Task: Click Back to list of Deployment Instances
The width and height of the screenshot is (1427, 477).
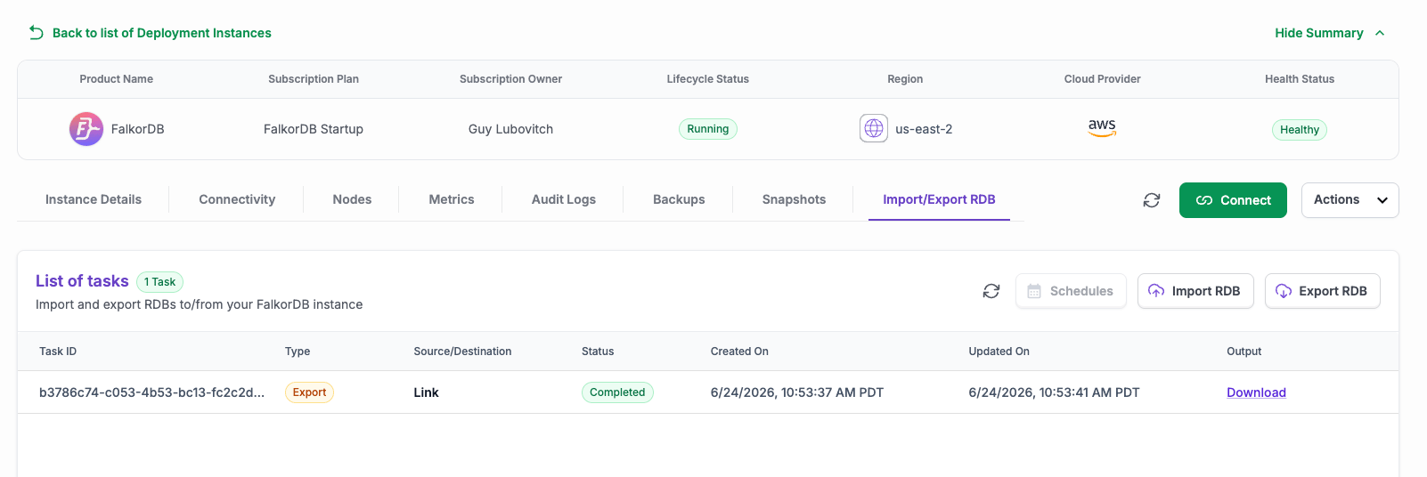Action: point(161,33)
